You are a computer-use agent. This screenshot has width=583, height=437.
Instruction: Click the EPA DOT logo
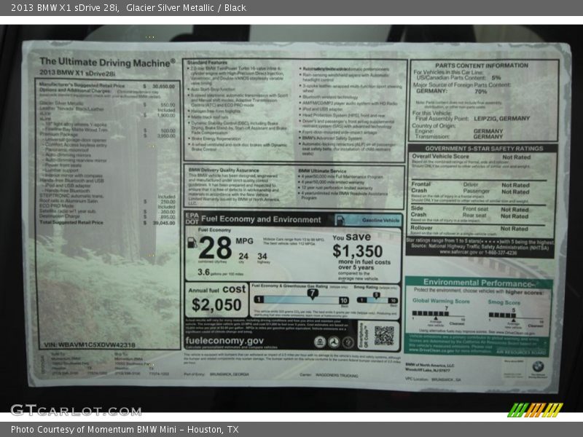tap(192, 219)
